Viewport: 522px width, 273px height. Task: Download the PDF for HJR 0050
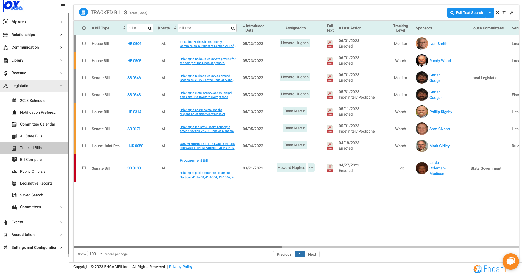point(330,146)
